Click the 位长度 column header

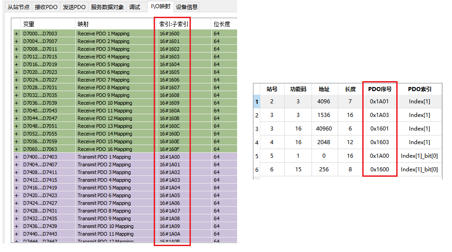[222, 24]
